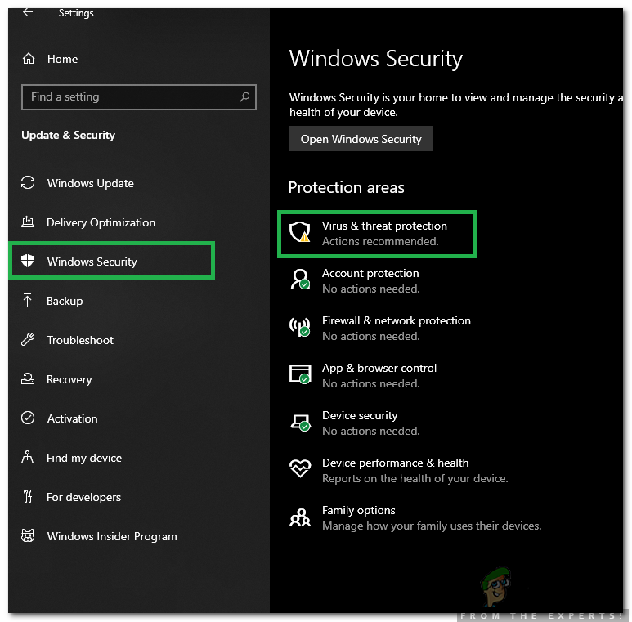632x622 pixels.
Task: Select Delivery Optimization in sidebar
Action: [101, 222]
